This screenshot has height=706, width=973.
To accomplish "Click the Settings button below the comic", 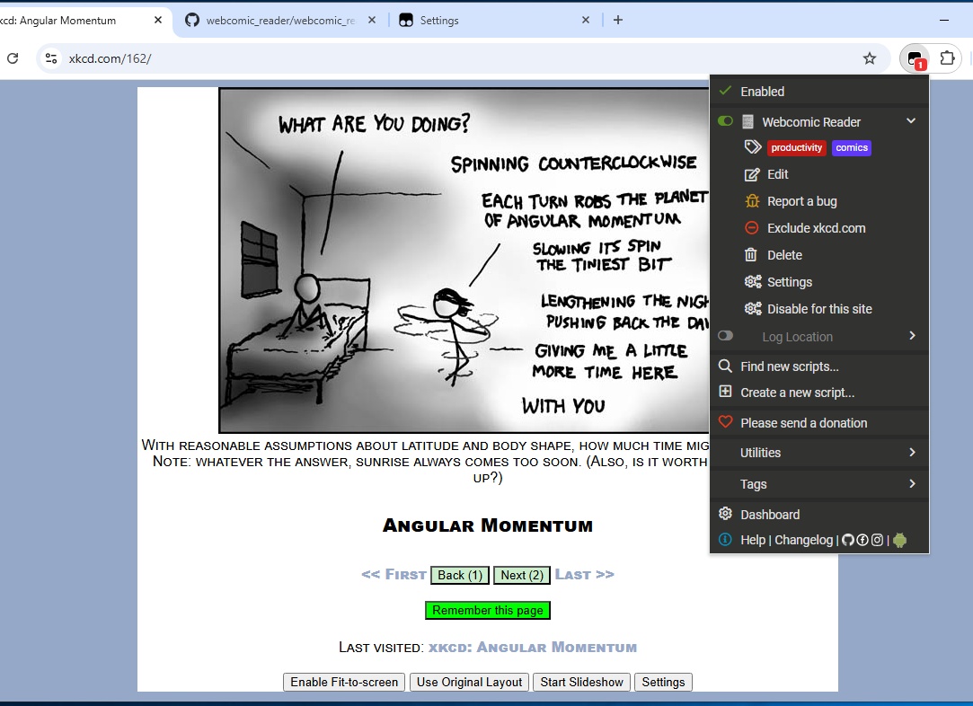I will pyautogui.click(x=663, y=682).
